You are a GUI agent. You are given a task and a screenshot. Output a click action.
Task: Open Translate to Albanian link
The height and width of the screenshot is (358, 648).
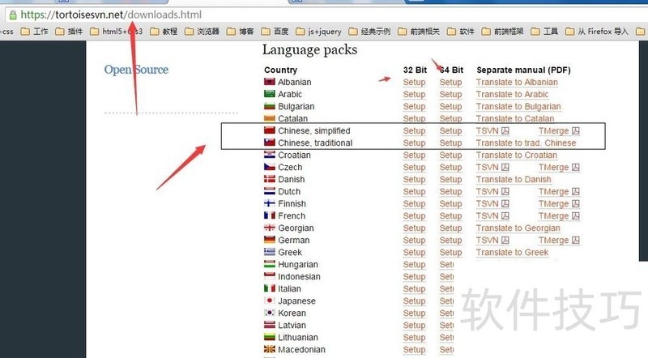pyautogui.click(x=517, y=83)
